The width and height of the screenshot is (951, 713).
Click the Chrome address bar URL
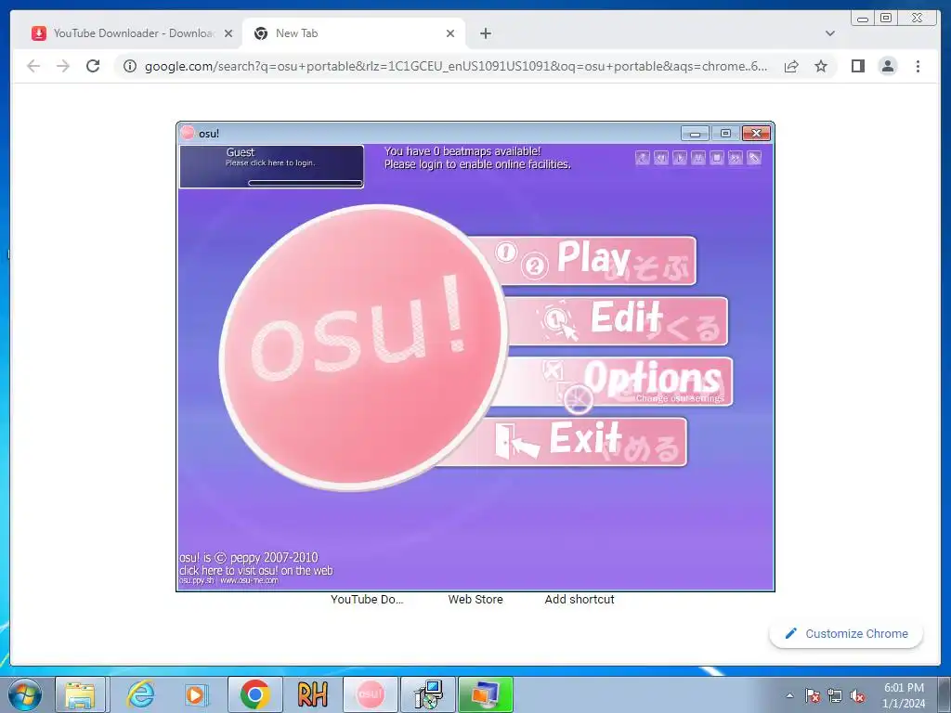pyautogui.click(x=455, y=66)
